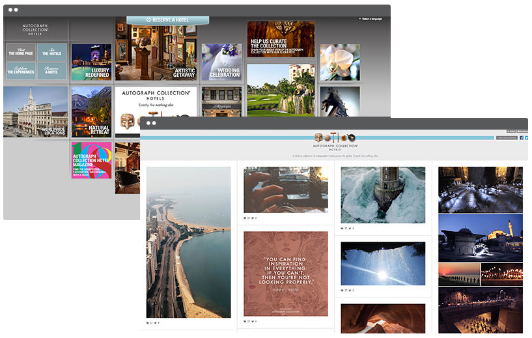This screenshot has height=338, width=532.
Task: Open the mosque at dusk photo
Action: pos(481,238)
